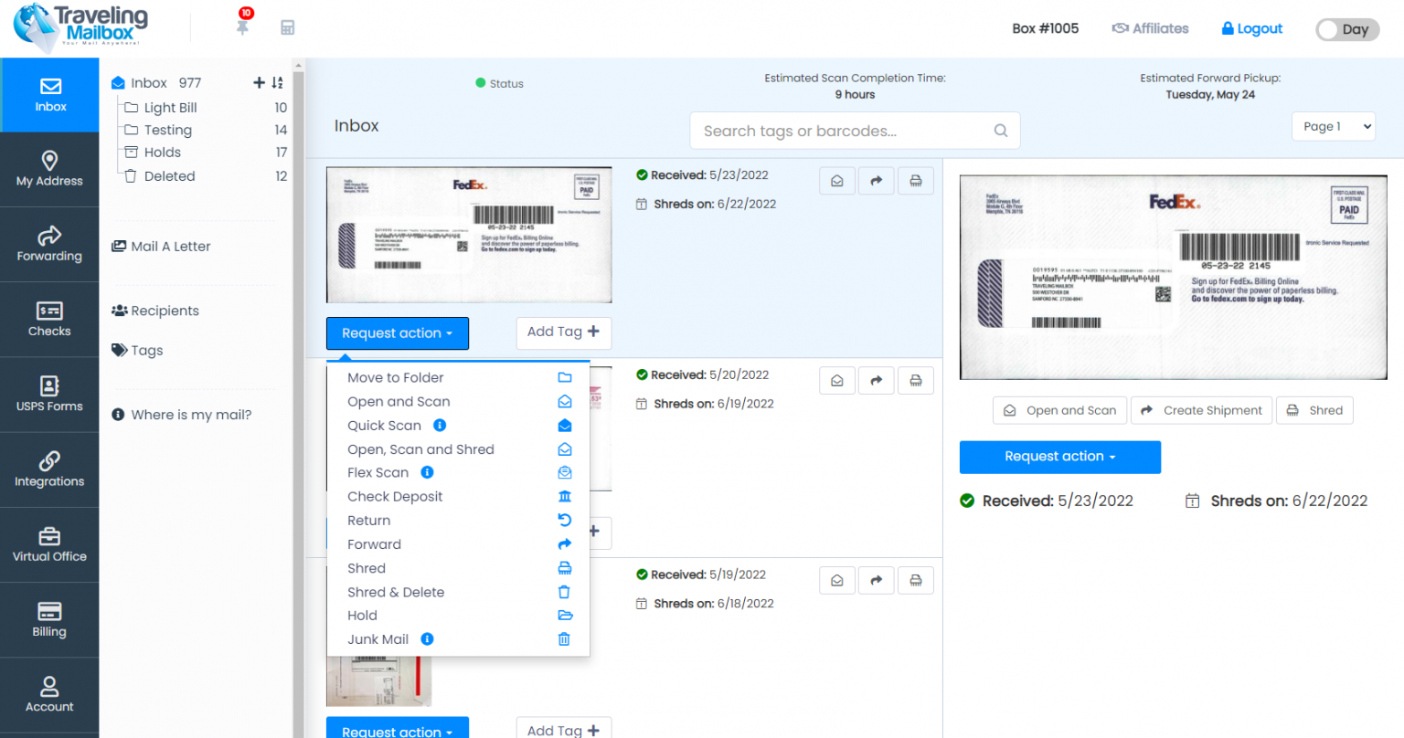Image resolution: width=1404 pixels, height=738 pixels.
Task: Toggle the Day/Night mode switch
Action: click(1347, 29)
